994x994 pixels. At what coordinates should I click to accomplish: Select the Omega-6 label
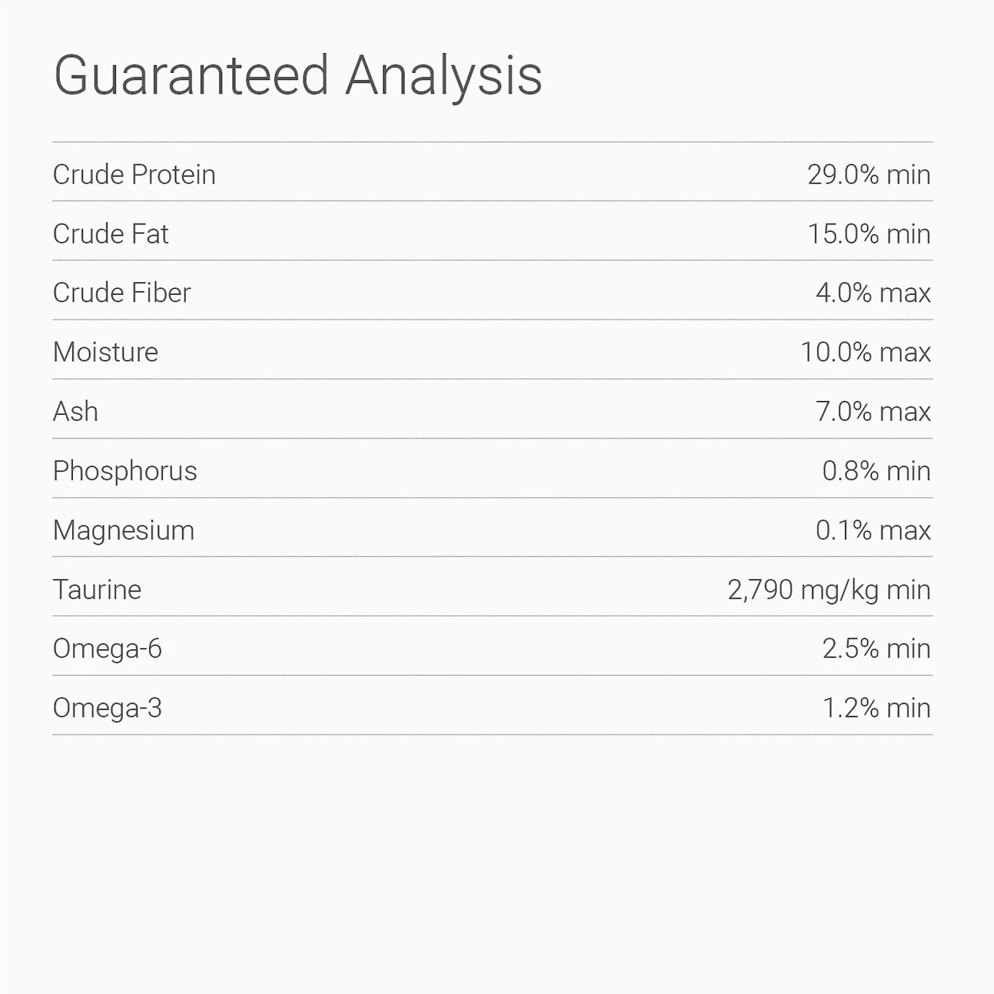(107, 649)
